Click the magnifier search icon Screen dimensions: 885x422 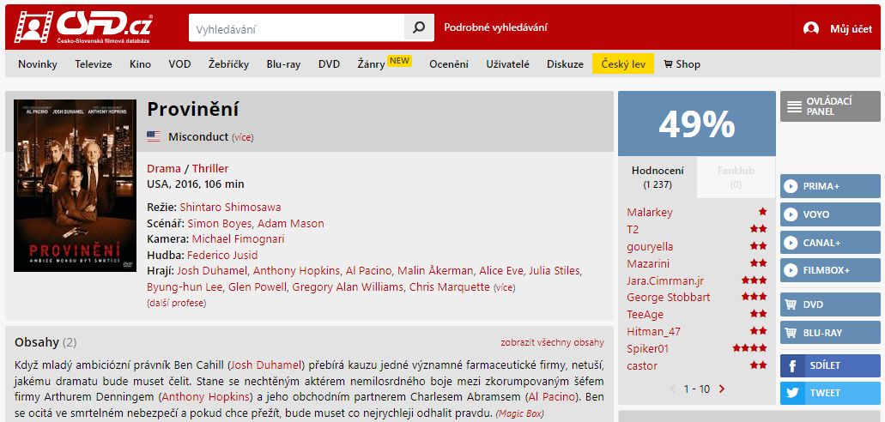pos(419,27)
